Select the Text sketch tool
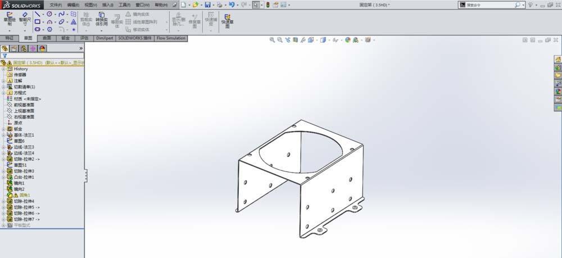The width and height of the screenshot is (562, 258). pyautogui.click(x=74, y=22)
